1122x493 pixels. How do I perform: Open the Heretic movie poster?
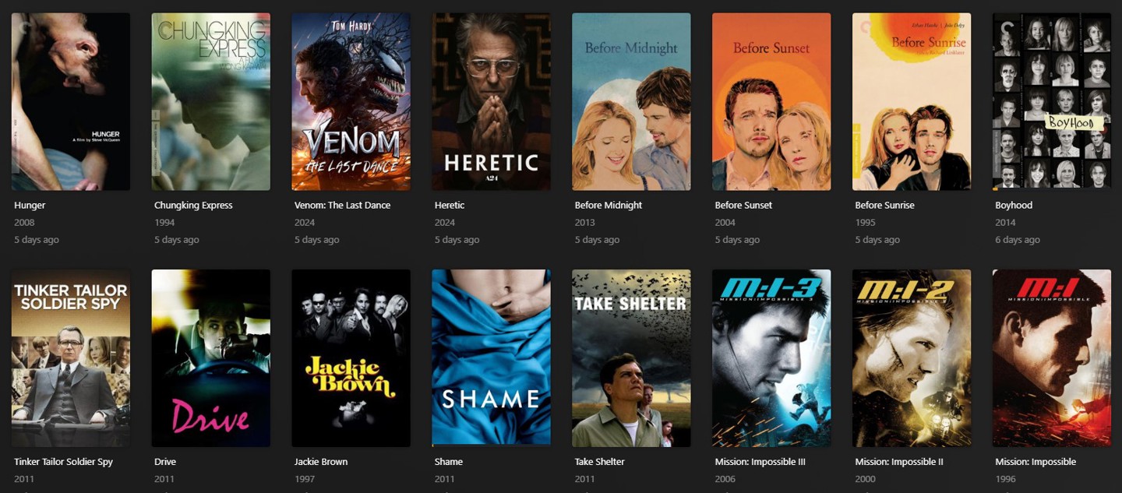point(492,101)
